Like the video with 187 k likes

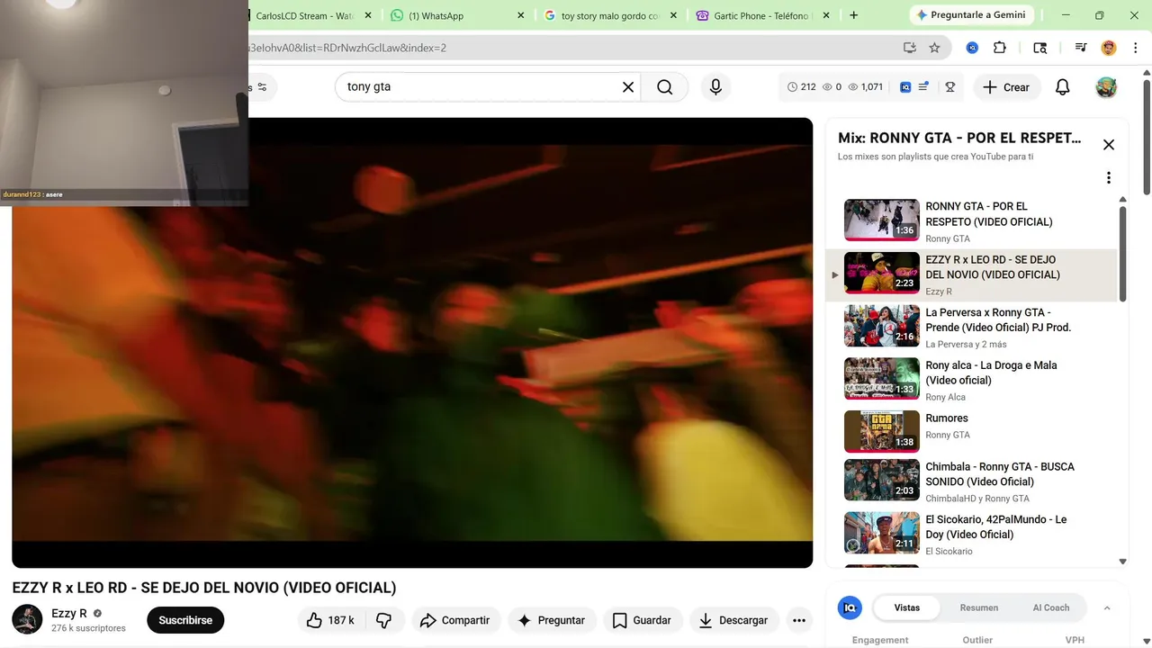(330, 620)
